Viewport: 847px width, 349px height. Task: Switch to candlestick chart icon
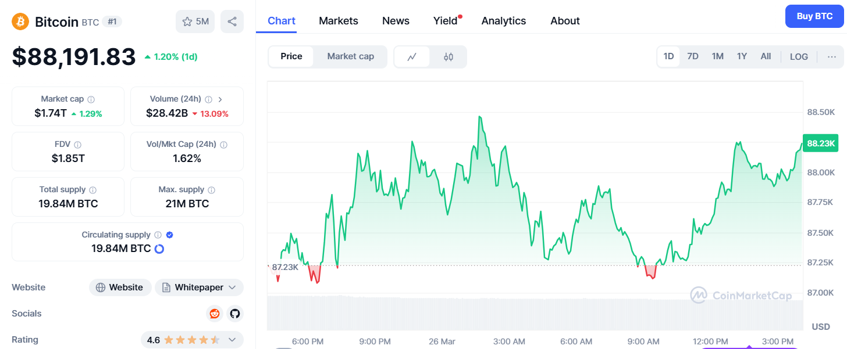click(x=448, y=57)
